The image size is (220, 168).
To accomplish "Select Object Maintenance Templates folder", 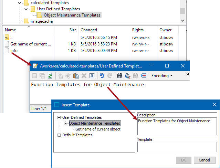I will click(x=72, y=15).
